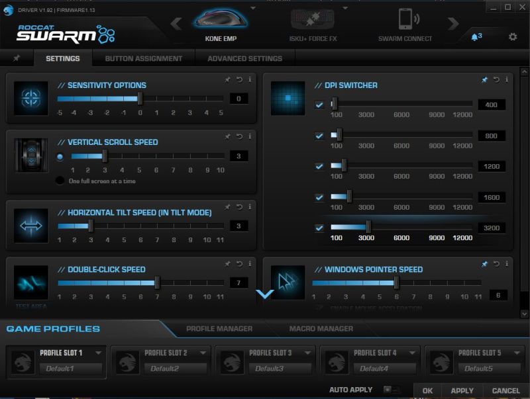Reset Horizontal Tilt Speed to default
The image size is (530, 399).
pos(239,206)
